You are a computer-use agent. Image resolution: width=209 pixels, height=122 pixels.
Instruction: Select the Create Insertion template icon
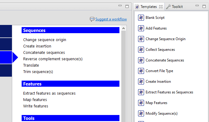pos(141,82)
